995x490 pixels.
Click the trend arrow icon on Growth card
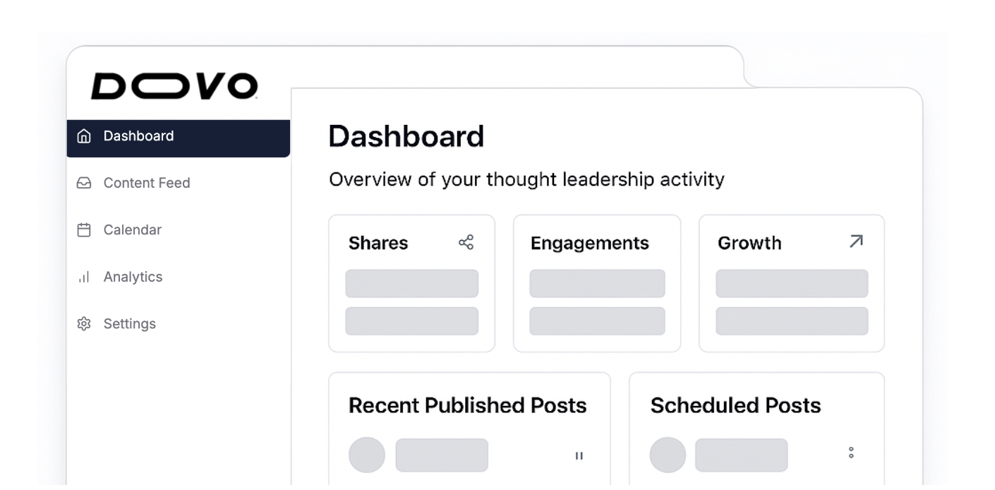click(x=855, y=241)
